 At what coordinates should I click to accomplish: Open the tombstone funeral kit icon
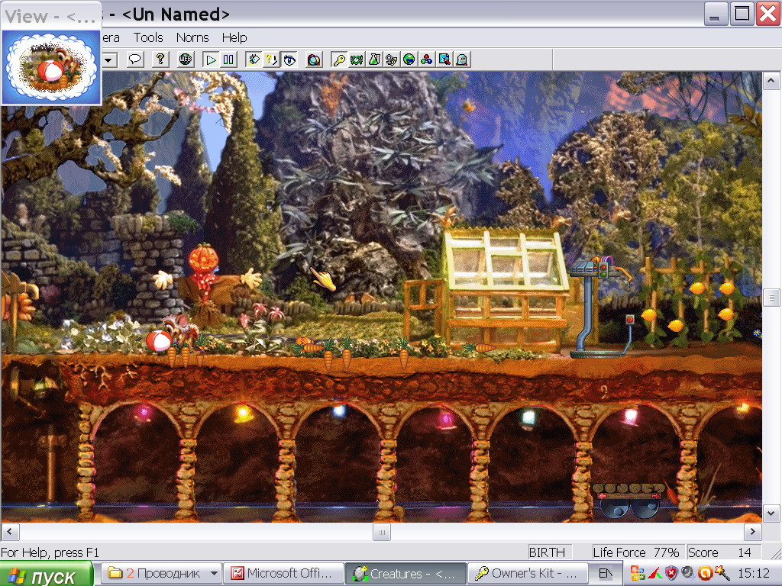click(461, 60)
